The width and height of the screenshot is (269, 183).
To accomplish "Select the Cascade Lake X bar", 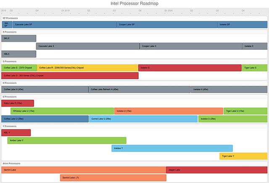I will [87, 46].
